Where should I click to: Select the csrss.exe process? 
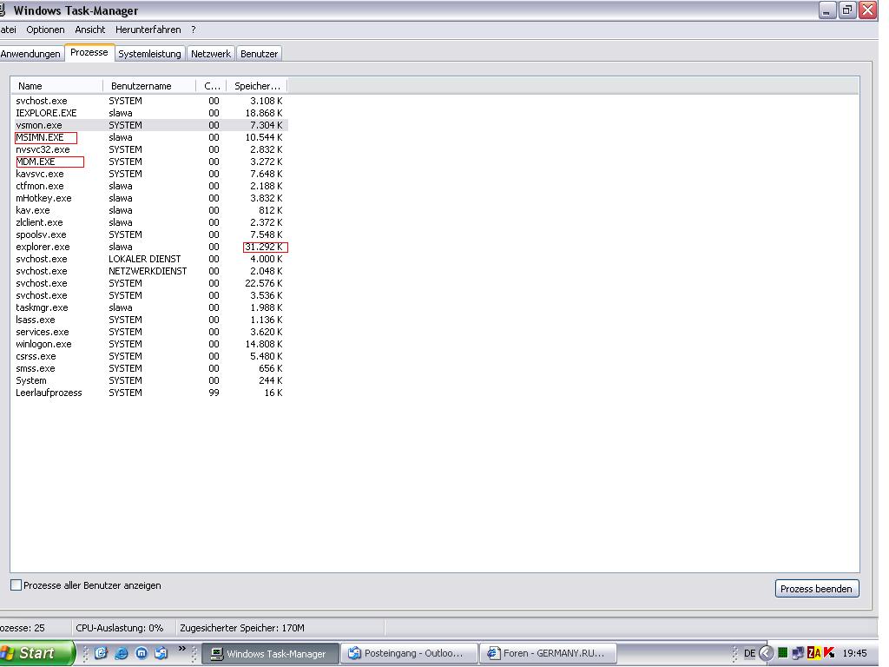[x=149, y=356]
